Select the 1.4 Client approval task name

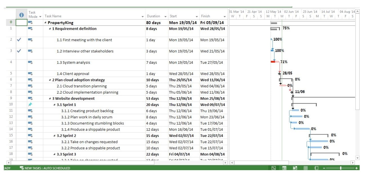pos(73,74)
